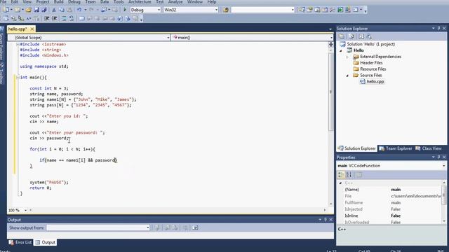Screen dimensions: 449x252
Task: Click the Copy toolbar icon
Action: click(x=61, y=10)
